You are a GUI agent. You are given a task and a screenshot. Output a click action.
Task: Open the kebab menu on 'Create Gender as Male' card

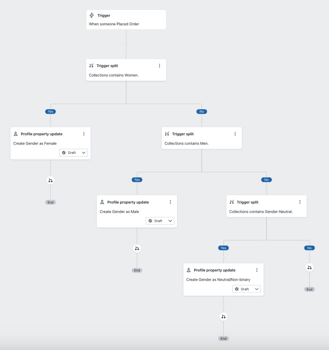170,202
